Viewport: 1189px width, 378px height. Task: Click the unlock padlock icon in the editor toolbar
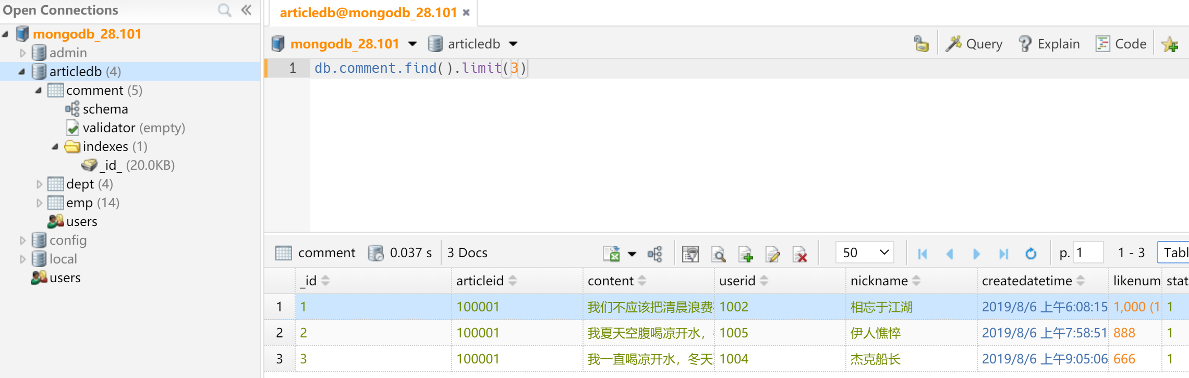click(921, 44)
